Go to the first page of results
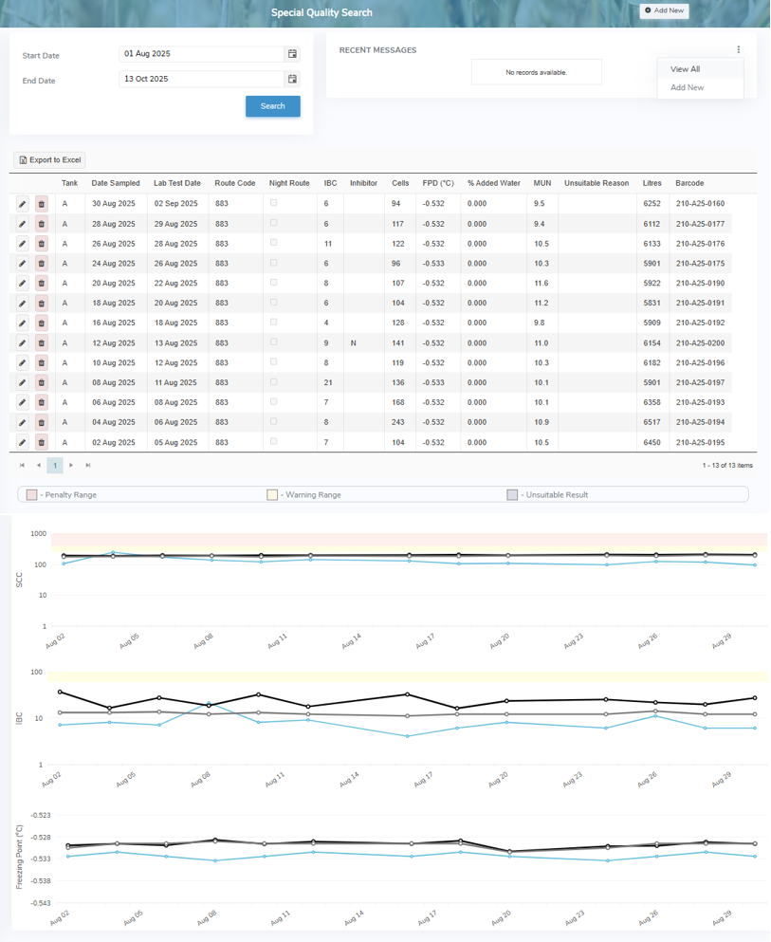771x942 pixels. pos(23,466)
